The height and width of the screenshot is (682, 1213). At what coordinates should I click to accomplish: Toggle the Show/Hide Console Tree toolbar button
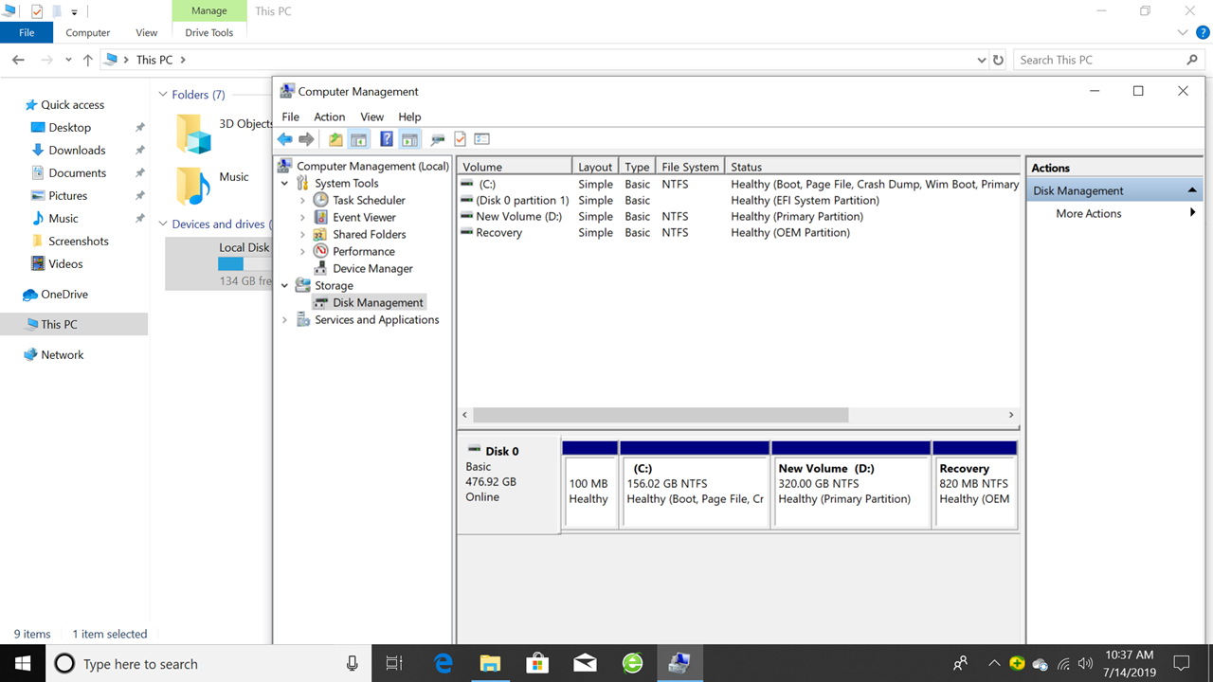pyautogui.click(x=358, y=139)
